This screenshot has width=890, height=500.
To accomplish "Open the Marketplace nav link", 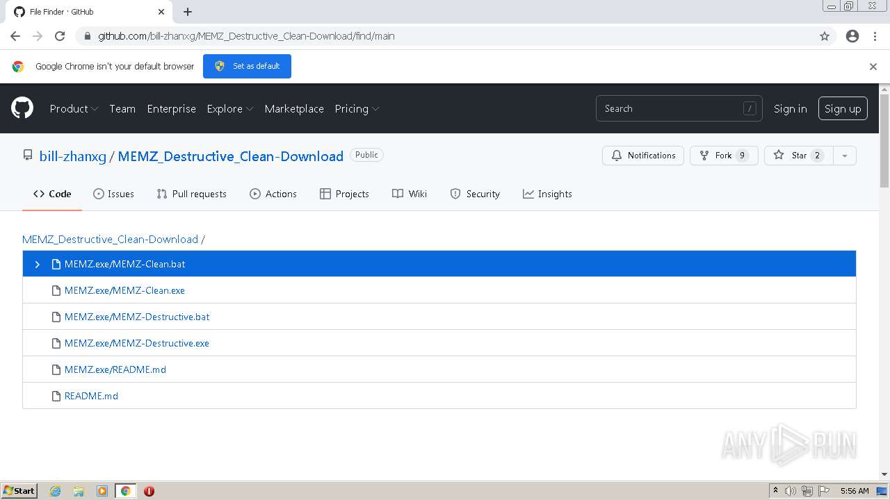I will coord(294,108).
